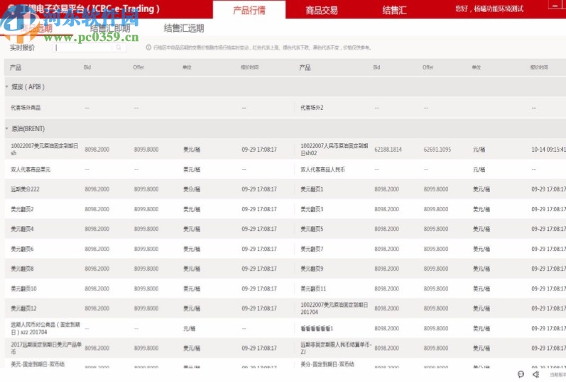Image resolution: width=566 pixels, height=382 pixels.
Task: Select the 美元翻页9 product
Action: pos(312,269)
